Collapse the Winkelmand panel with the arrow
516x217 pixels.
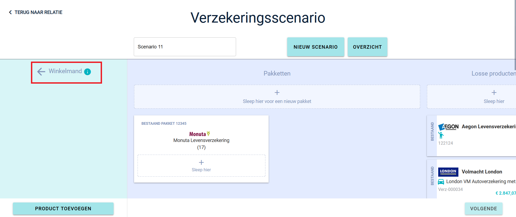pyautogui.click(x=41, y=72)
